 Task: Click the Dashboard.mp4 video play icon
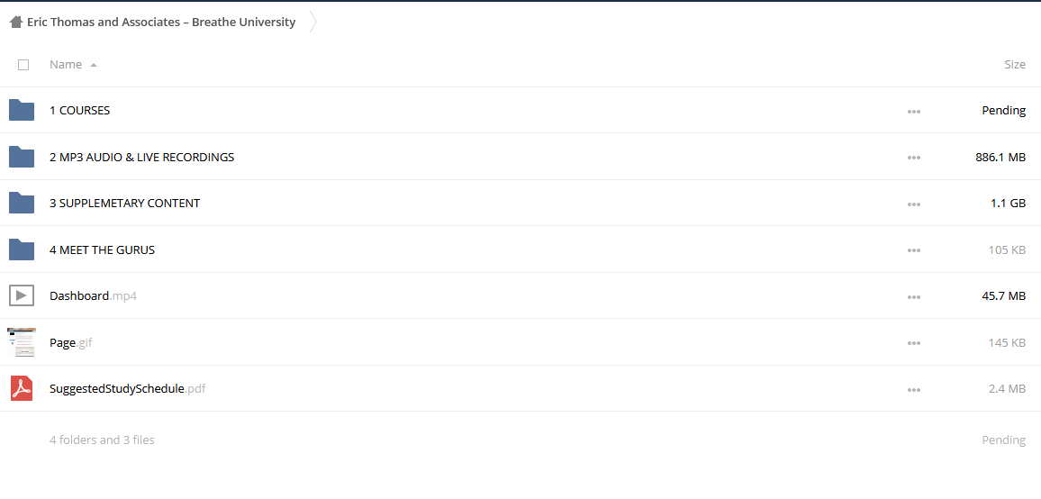pos(22,295)
